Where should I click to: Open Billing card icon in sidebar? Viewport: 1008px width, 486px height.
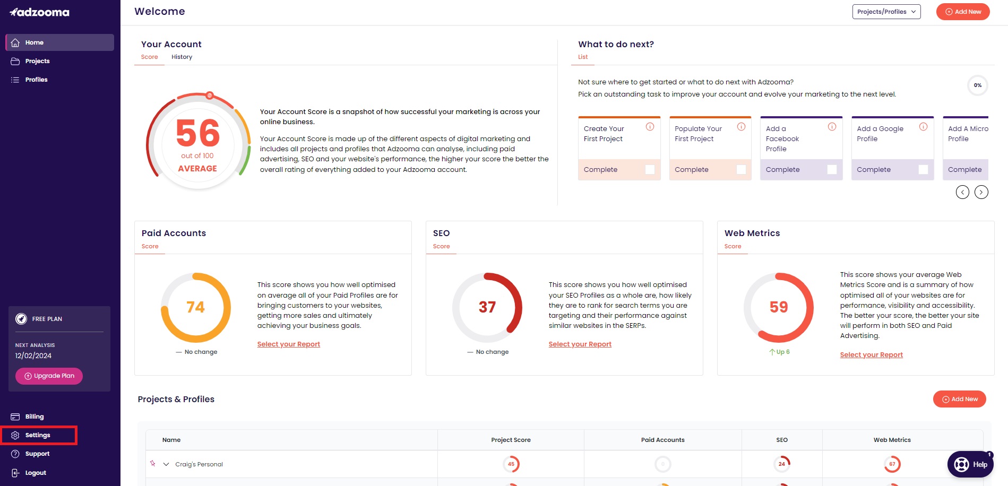tap(15, 416)
